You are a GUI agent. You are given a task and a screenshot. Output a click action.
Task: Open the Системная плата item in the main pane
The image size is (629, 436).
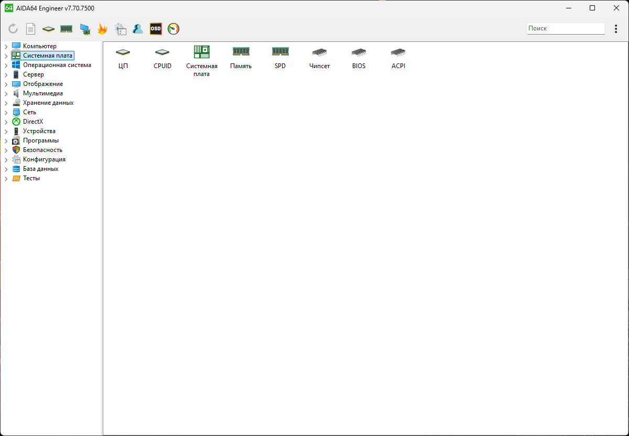point(202,61)
